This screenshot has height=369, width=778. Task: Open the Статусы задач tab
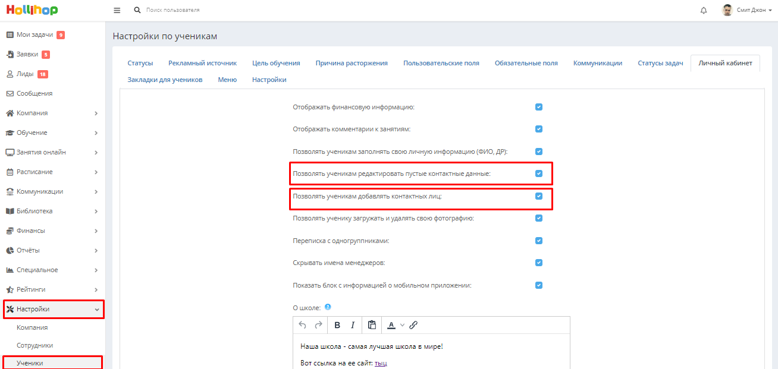(660, 63)
